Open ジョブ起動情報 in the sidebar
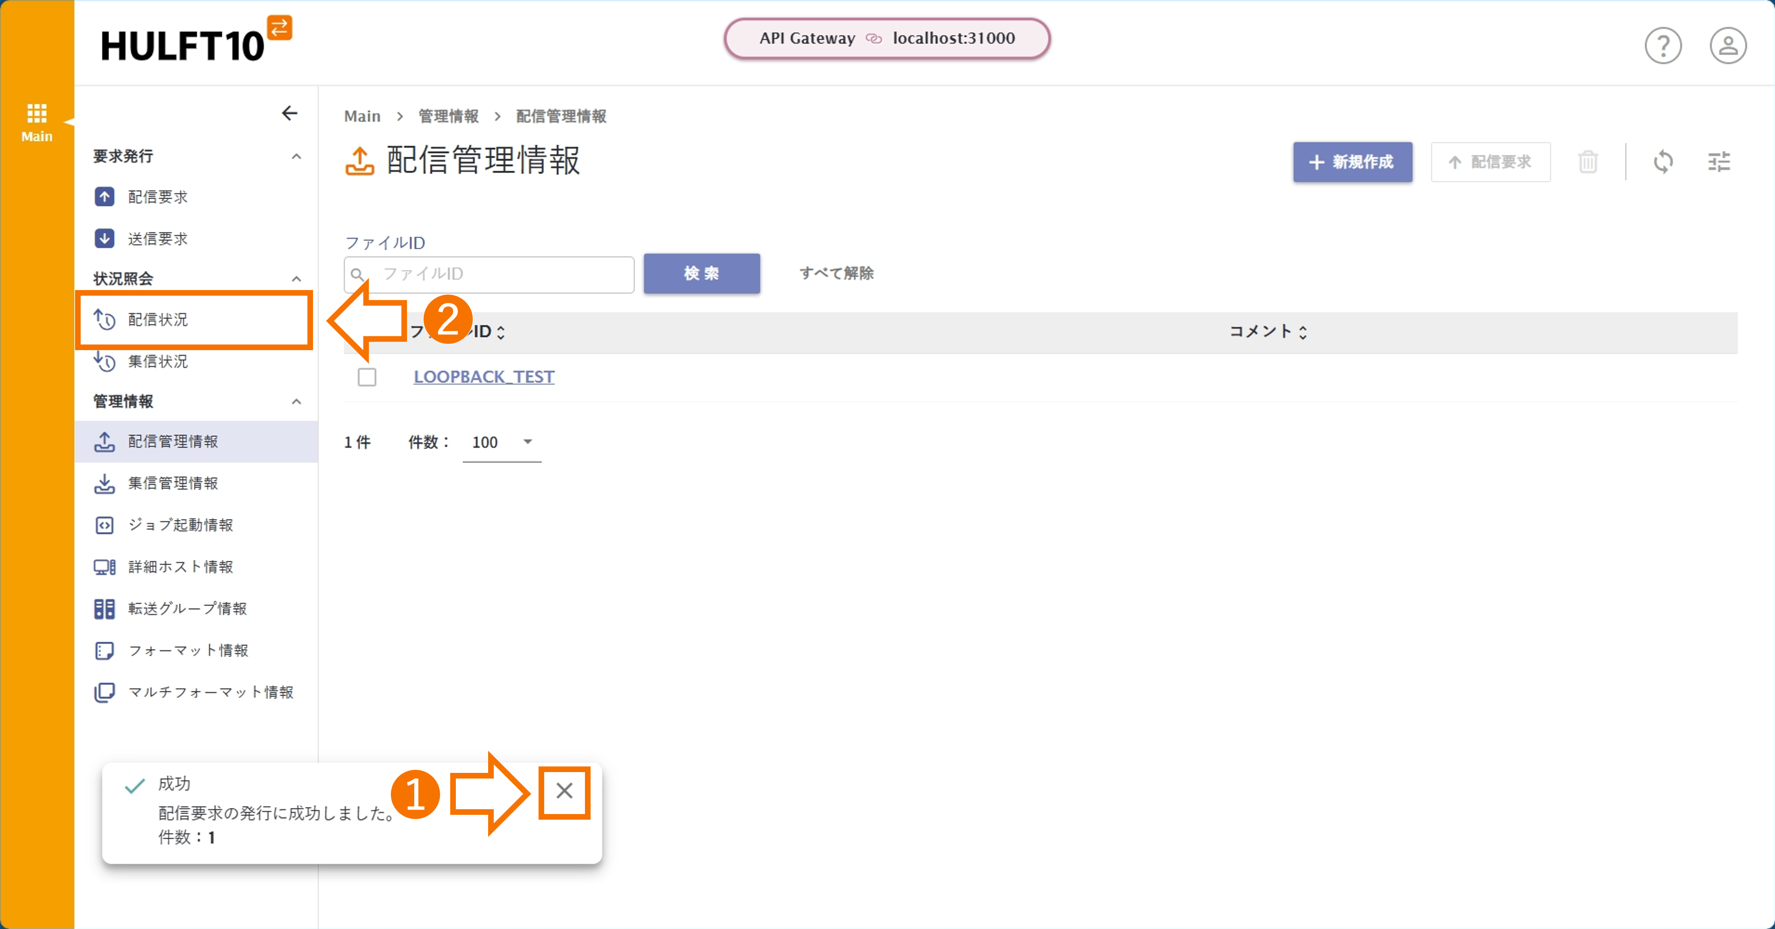 tap(181, 524)
